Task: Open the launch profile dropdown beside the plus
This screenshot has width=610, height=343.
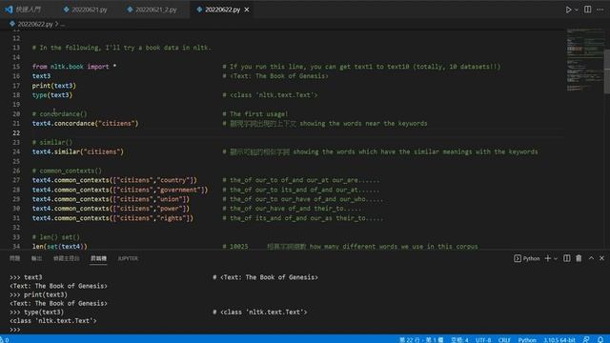Action: [556, 258]
